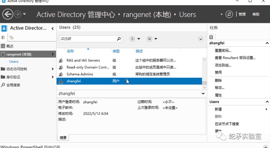Switch navigation pane to tree view
The width and height of the screenshot is (270, 148).
tap(11, 38)
